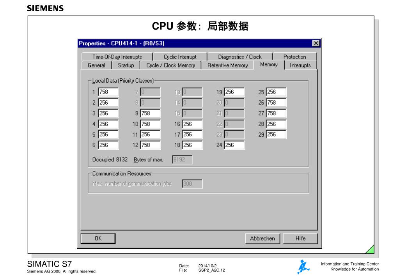Image resolution: width=399 pixels, height=276 pixels.
Task: Edit priority class 11 local data field
Action: click(x=150, y=134)
